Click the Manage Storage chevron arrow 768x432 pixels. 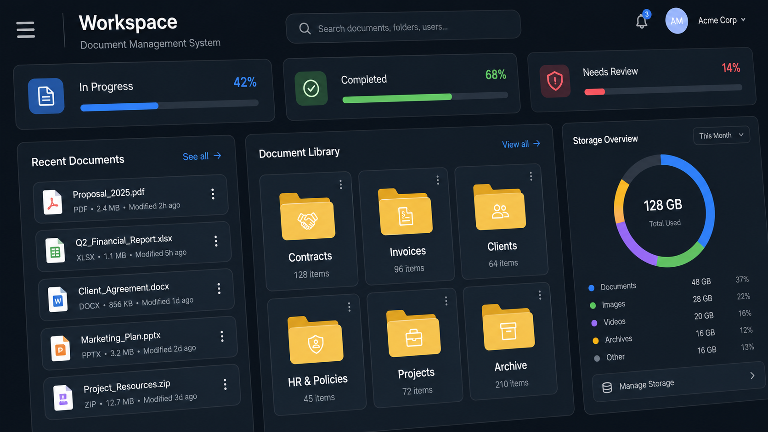(x=752, y=376)
